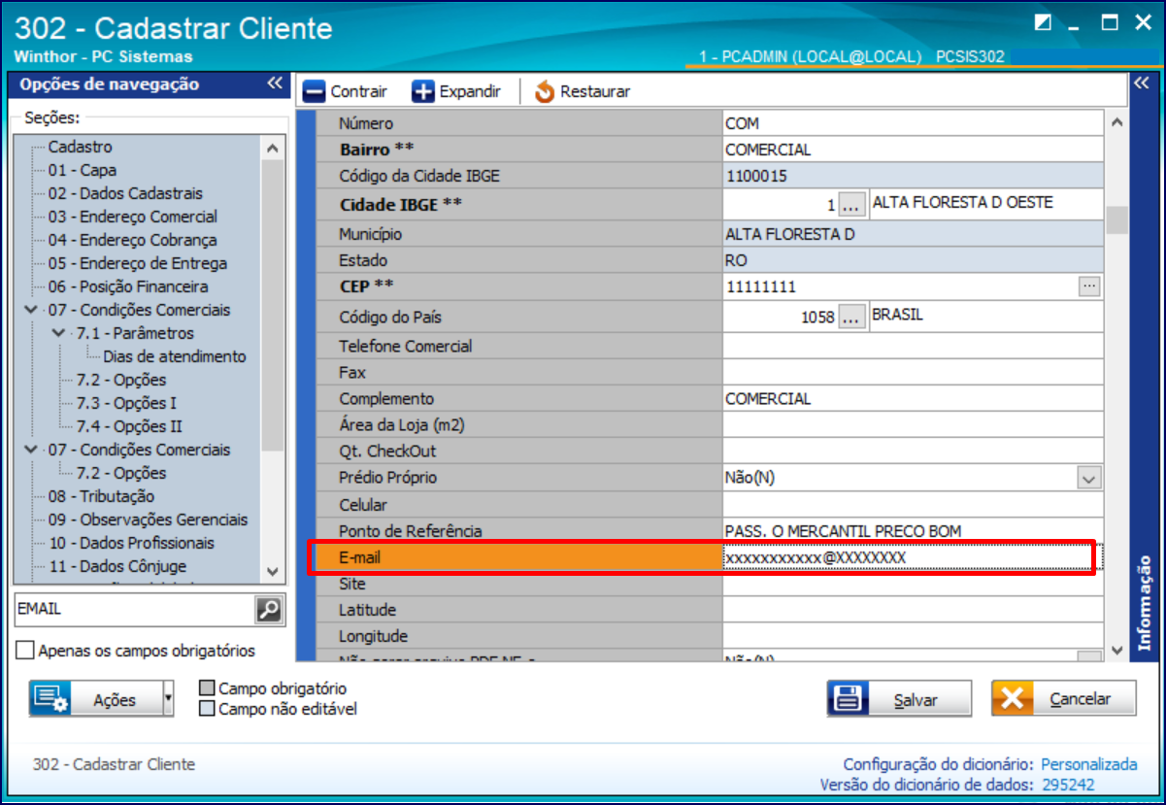Click the Contrair minus icon
Viewport: 1166px width, 805px height.
[x=314, y=91]
